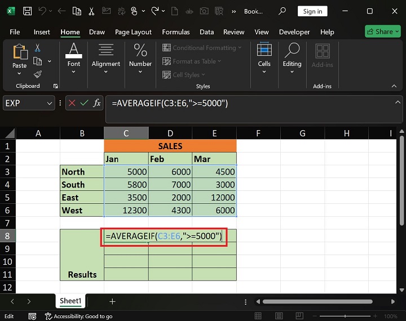Open the Search magnifier in title bar

point(283,11)
